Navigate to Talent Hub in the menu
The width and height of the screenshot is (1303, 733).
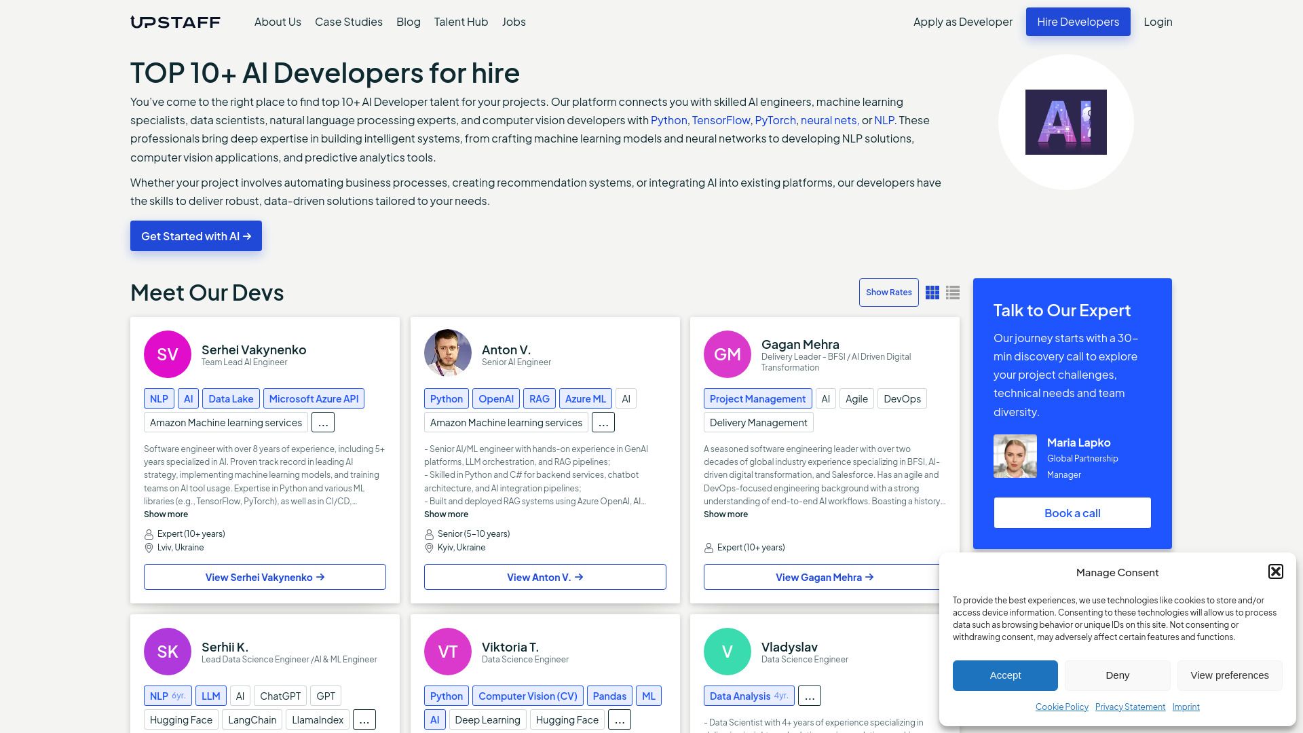461,21
